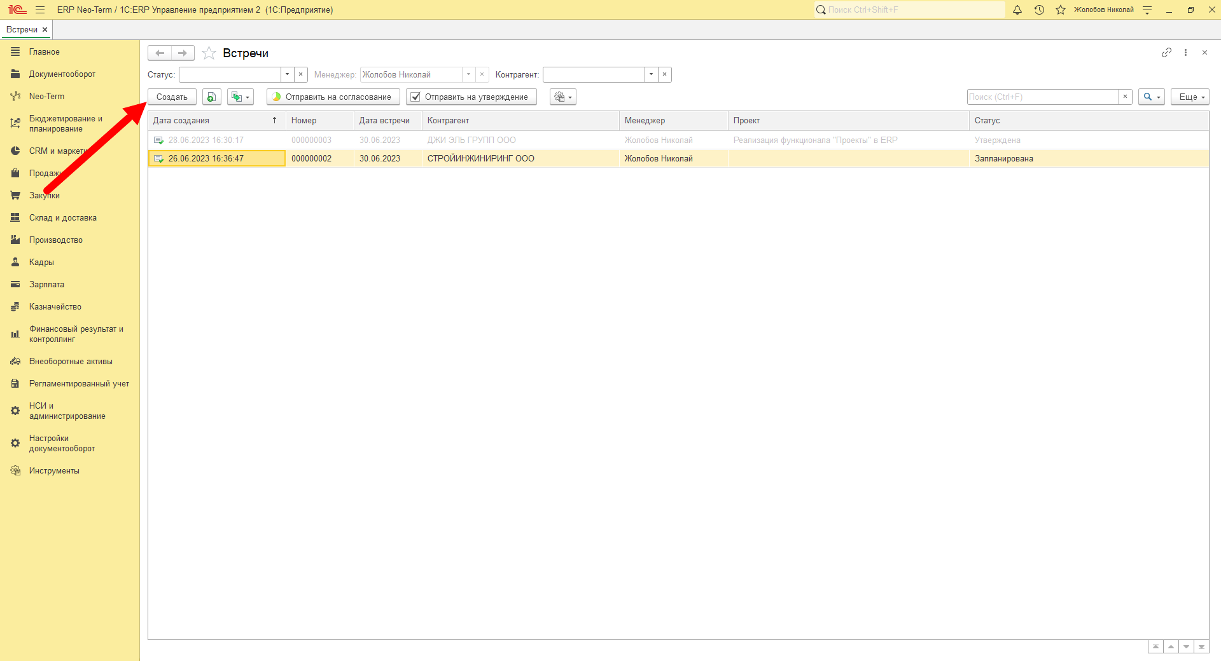1221x661 pixels.
Task: Open НСИ и администрирование section
Action: pos(67,411)
